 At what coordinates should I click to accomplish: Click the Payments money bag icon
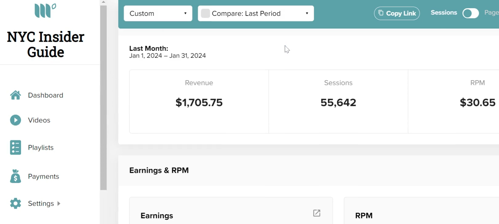pyautogui.click(x=16, y=176)
